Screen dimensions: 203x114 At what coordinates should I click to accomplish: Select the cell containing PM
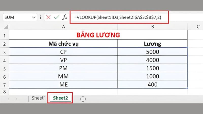click(x=63, y=68)
